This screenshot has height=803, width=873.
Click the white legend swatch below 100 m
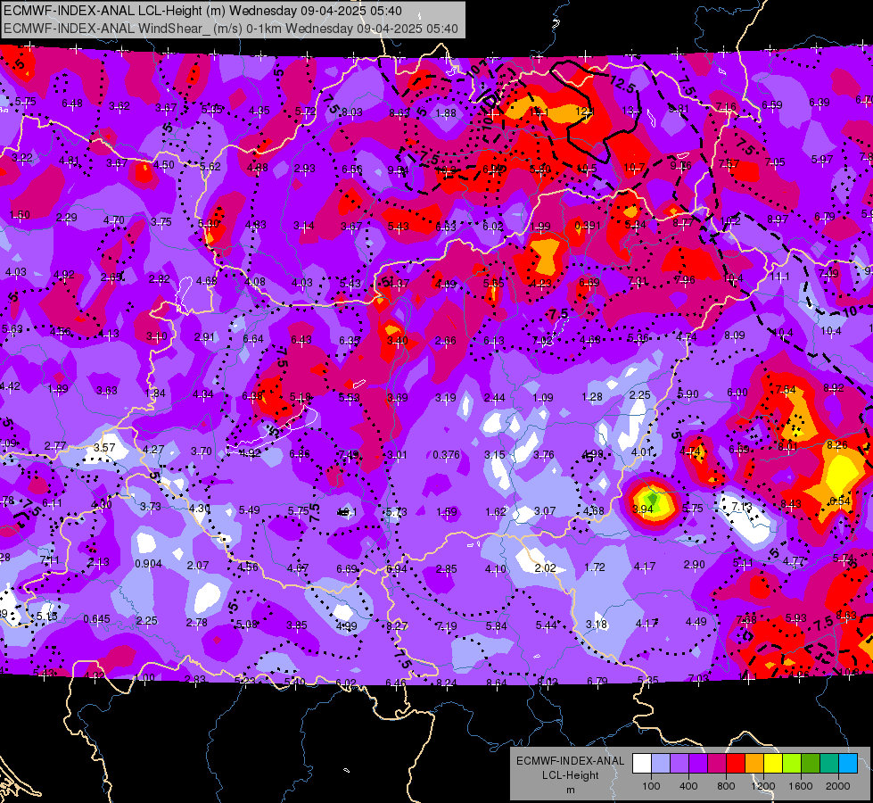(642, 764)
